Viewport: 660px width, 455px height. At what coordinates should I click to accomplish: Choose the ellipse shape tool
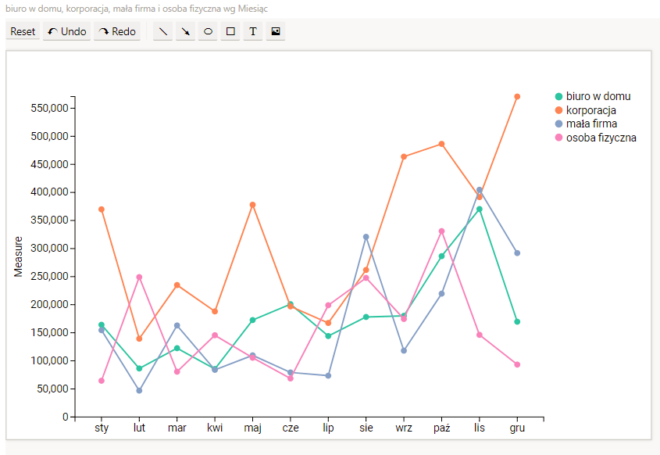[208, 32]
